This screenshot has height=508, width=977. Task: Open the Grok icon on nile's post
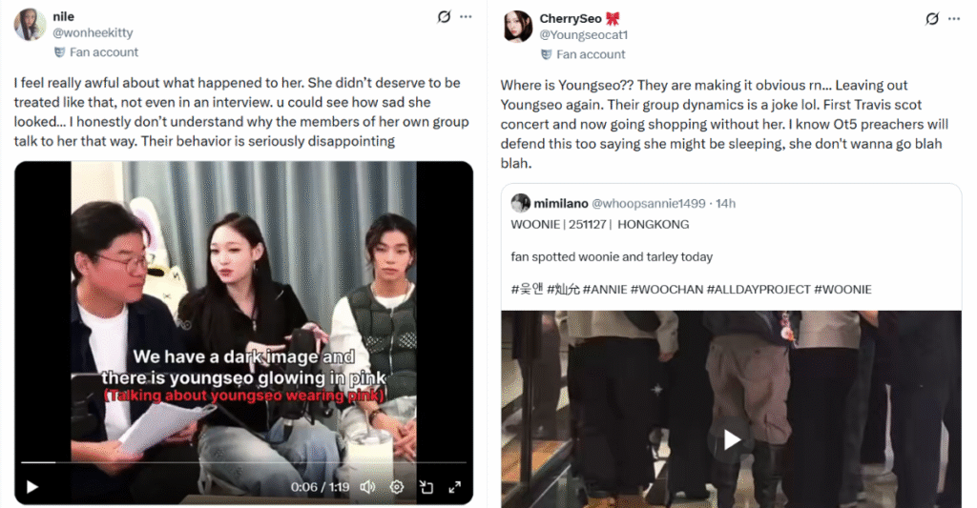coord(444,17)
